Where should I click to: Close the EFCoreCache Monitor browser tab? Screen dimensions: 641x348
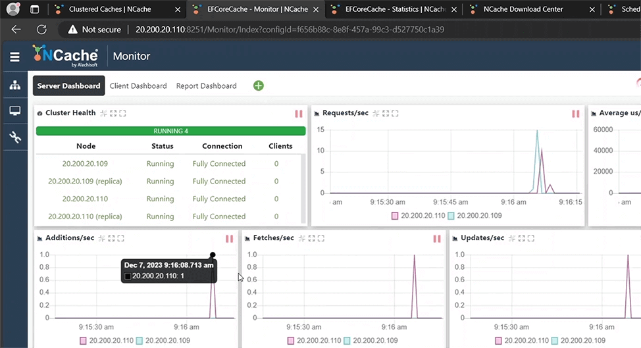click(x=316, y=9)
